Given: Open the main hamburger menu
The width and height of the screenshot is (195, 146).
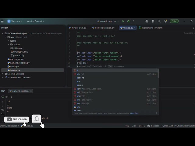Looking at the screenshot, I should pyautogui.click(x=2, y=21).
